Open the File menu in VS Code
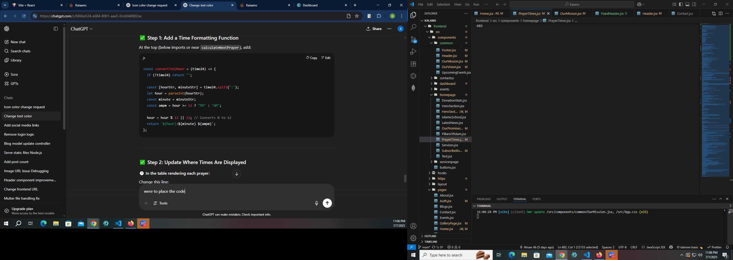This screenshot has width=733, height=260. coord(420,5)
